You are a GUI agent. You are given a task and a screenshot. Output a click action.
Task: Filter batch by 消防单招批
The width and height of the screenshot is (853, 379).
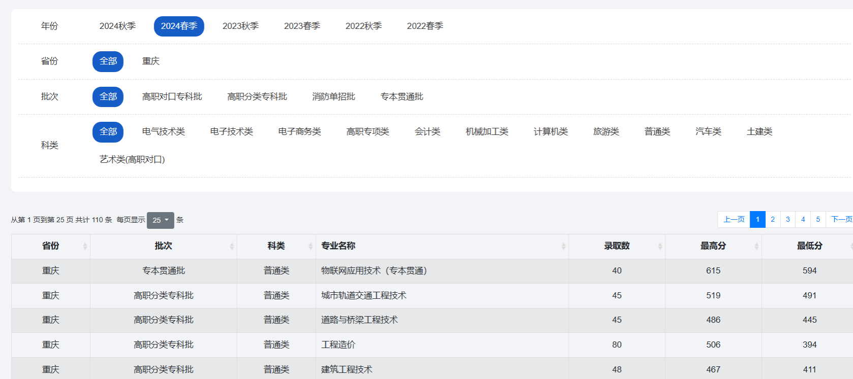[x=333, y=96]
